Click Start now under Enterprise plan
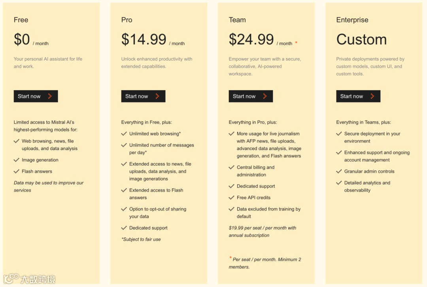The image size is (427, 287). (x=352, y=96)
